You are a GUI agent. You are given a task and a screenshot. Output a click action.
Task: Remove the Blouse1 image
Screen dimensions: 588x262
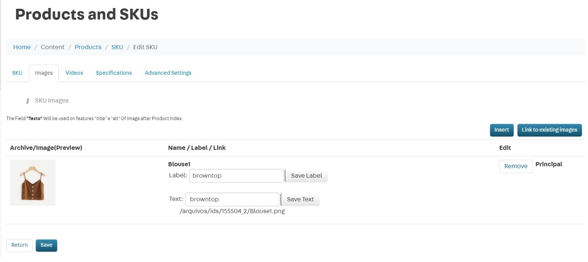pyautogui.click(x=516, y=166)
